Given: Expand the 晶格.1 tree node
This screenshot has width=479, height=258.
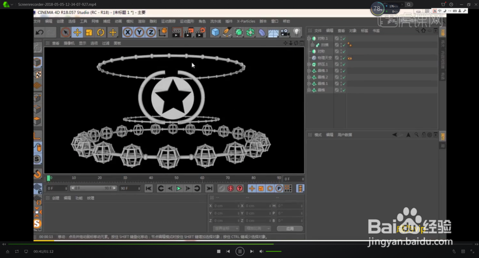Looking at the screenshot, I should 309,84.
